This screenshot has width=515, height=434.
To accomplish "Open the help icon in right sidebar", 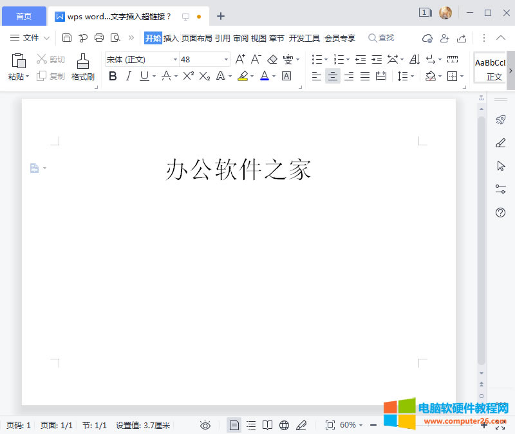I will [500, 213].
